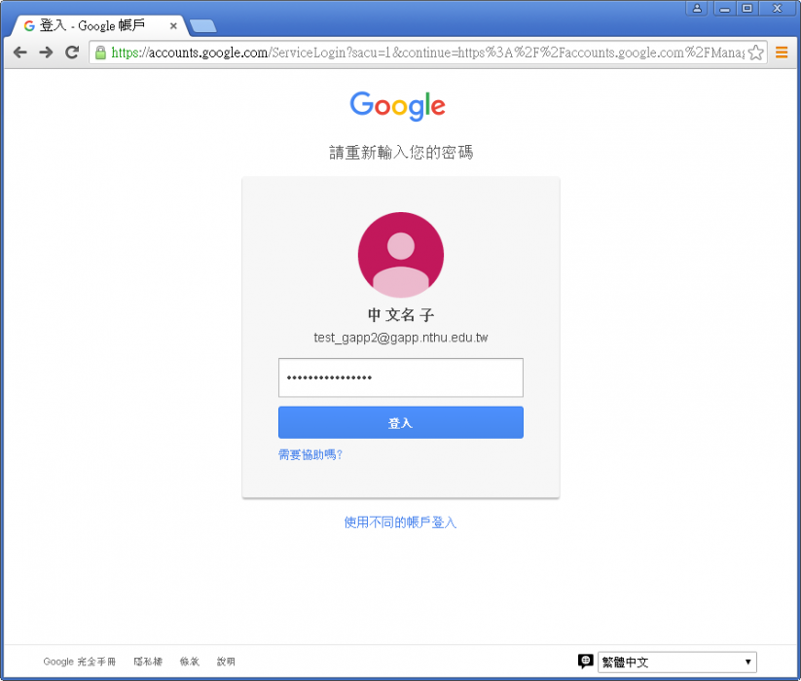Expand the 繁體中文 language dropdown
The width and height of the screenshot is (801, 681).
click(677, 663)
